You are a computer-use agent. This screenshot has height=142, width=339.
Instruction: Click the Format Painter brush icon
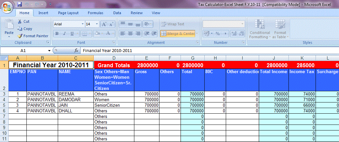[x=20, y=36]
